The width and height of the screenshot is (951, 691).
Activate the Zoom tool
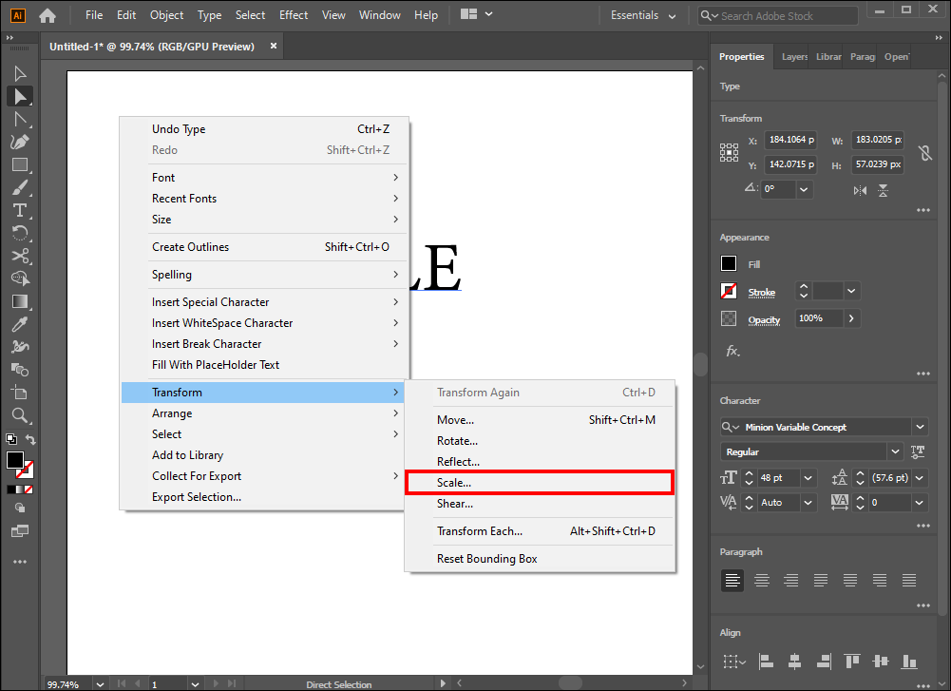click(19, 415)
